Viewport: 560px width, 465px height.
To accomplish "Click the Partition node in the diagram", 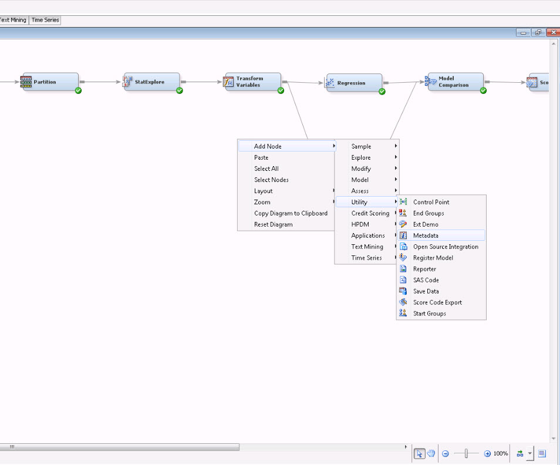I will coord(50,82).
